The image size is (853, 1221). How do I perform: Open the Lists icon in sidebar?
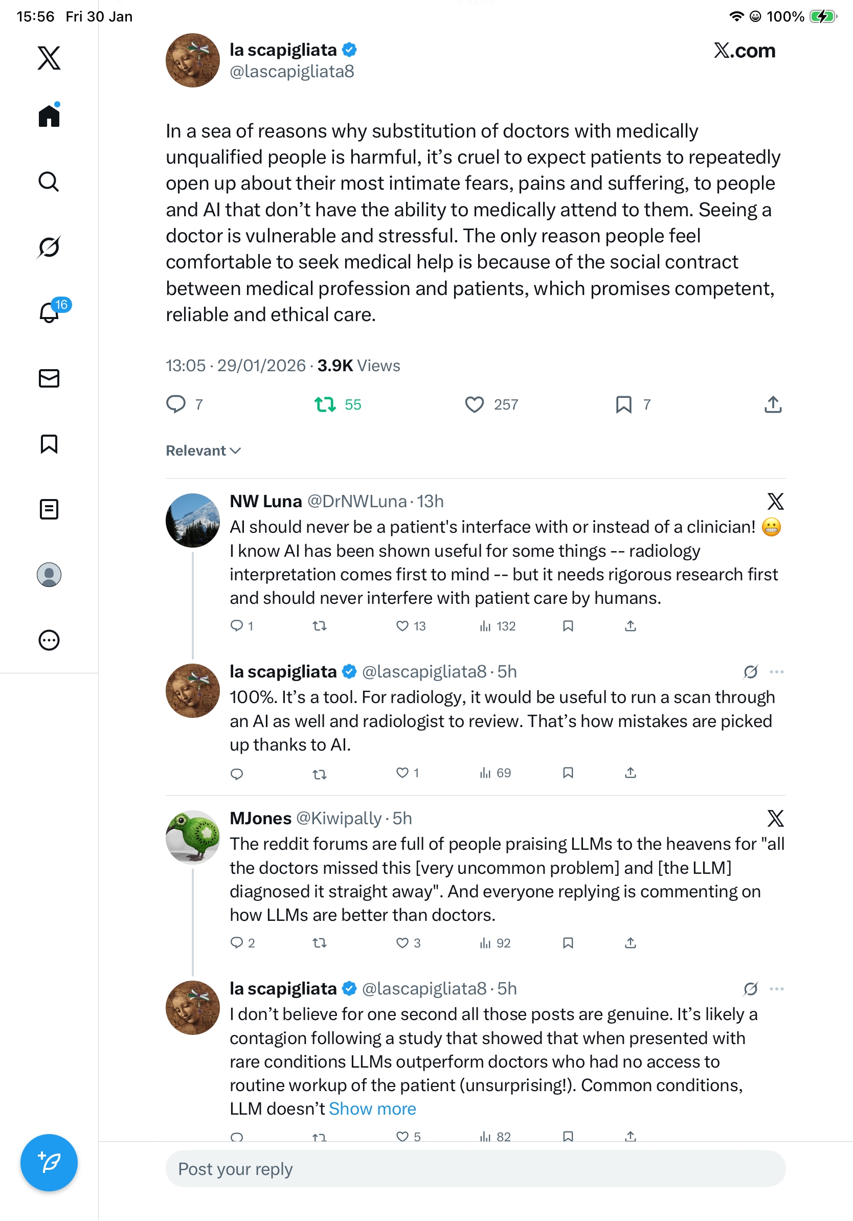(x=49, y=509)
